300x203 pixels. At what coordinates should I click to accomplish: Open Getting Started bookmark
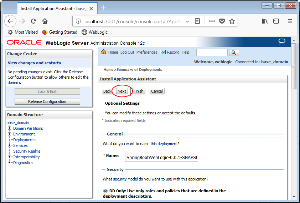(x=60, y=32)
